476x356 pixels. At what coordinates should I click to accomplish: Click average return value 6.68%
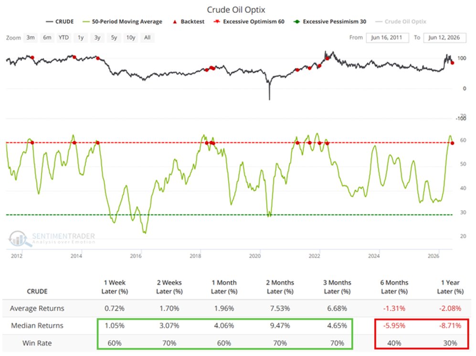click(337, 308)
